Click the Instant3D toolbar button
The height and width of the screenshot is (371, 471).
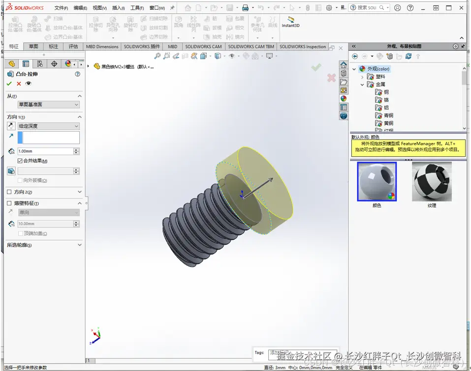290,22
